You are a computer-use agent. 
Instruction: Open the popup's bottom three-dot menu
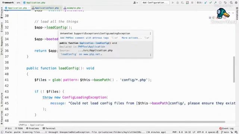150,55
